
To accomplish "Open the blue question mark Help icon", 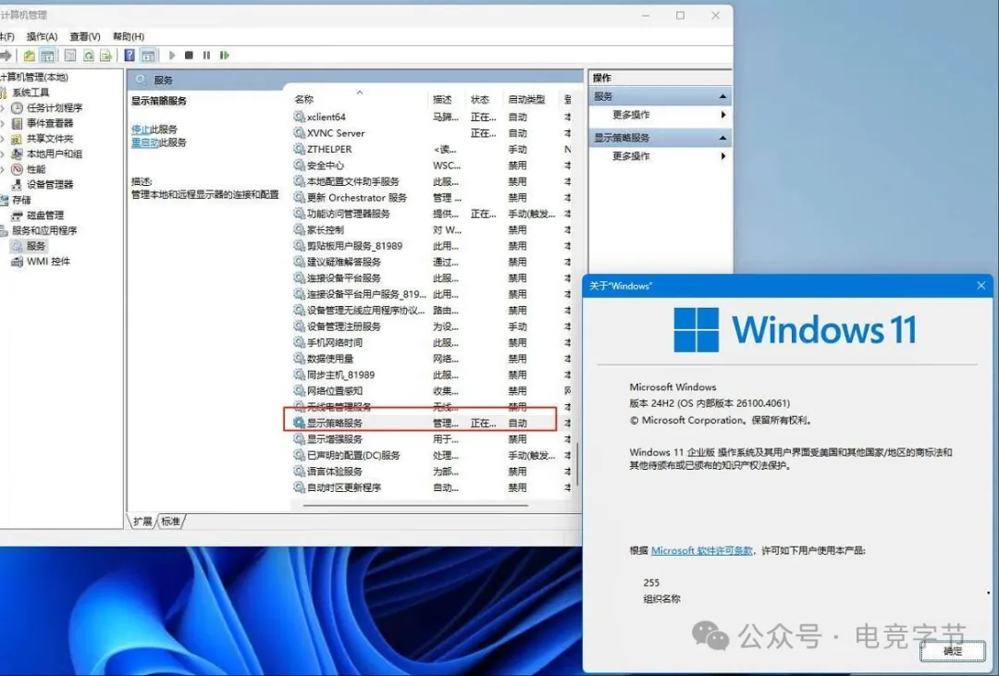I will click(129, 55).
